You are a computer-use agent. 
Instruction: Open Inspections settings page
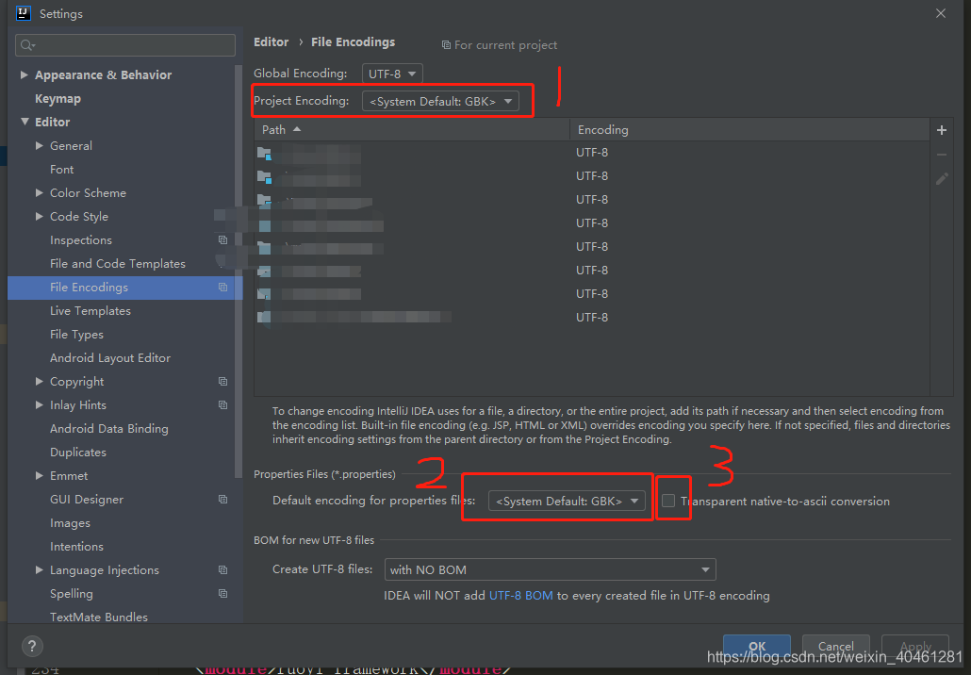81,240
